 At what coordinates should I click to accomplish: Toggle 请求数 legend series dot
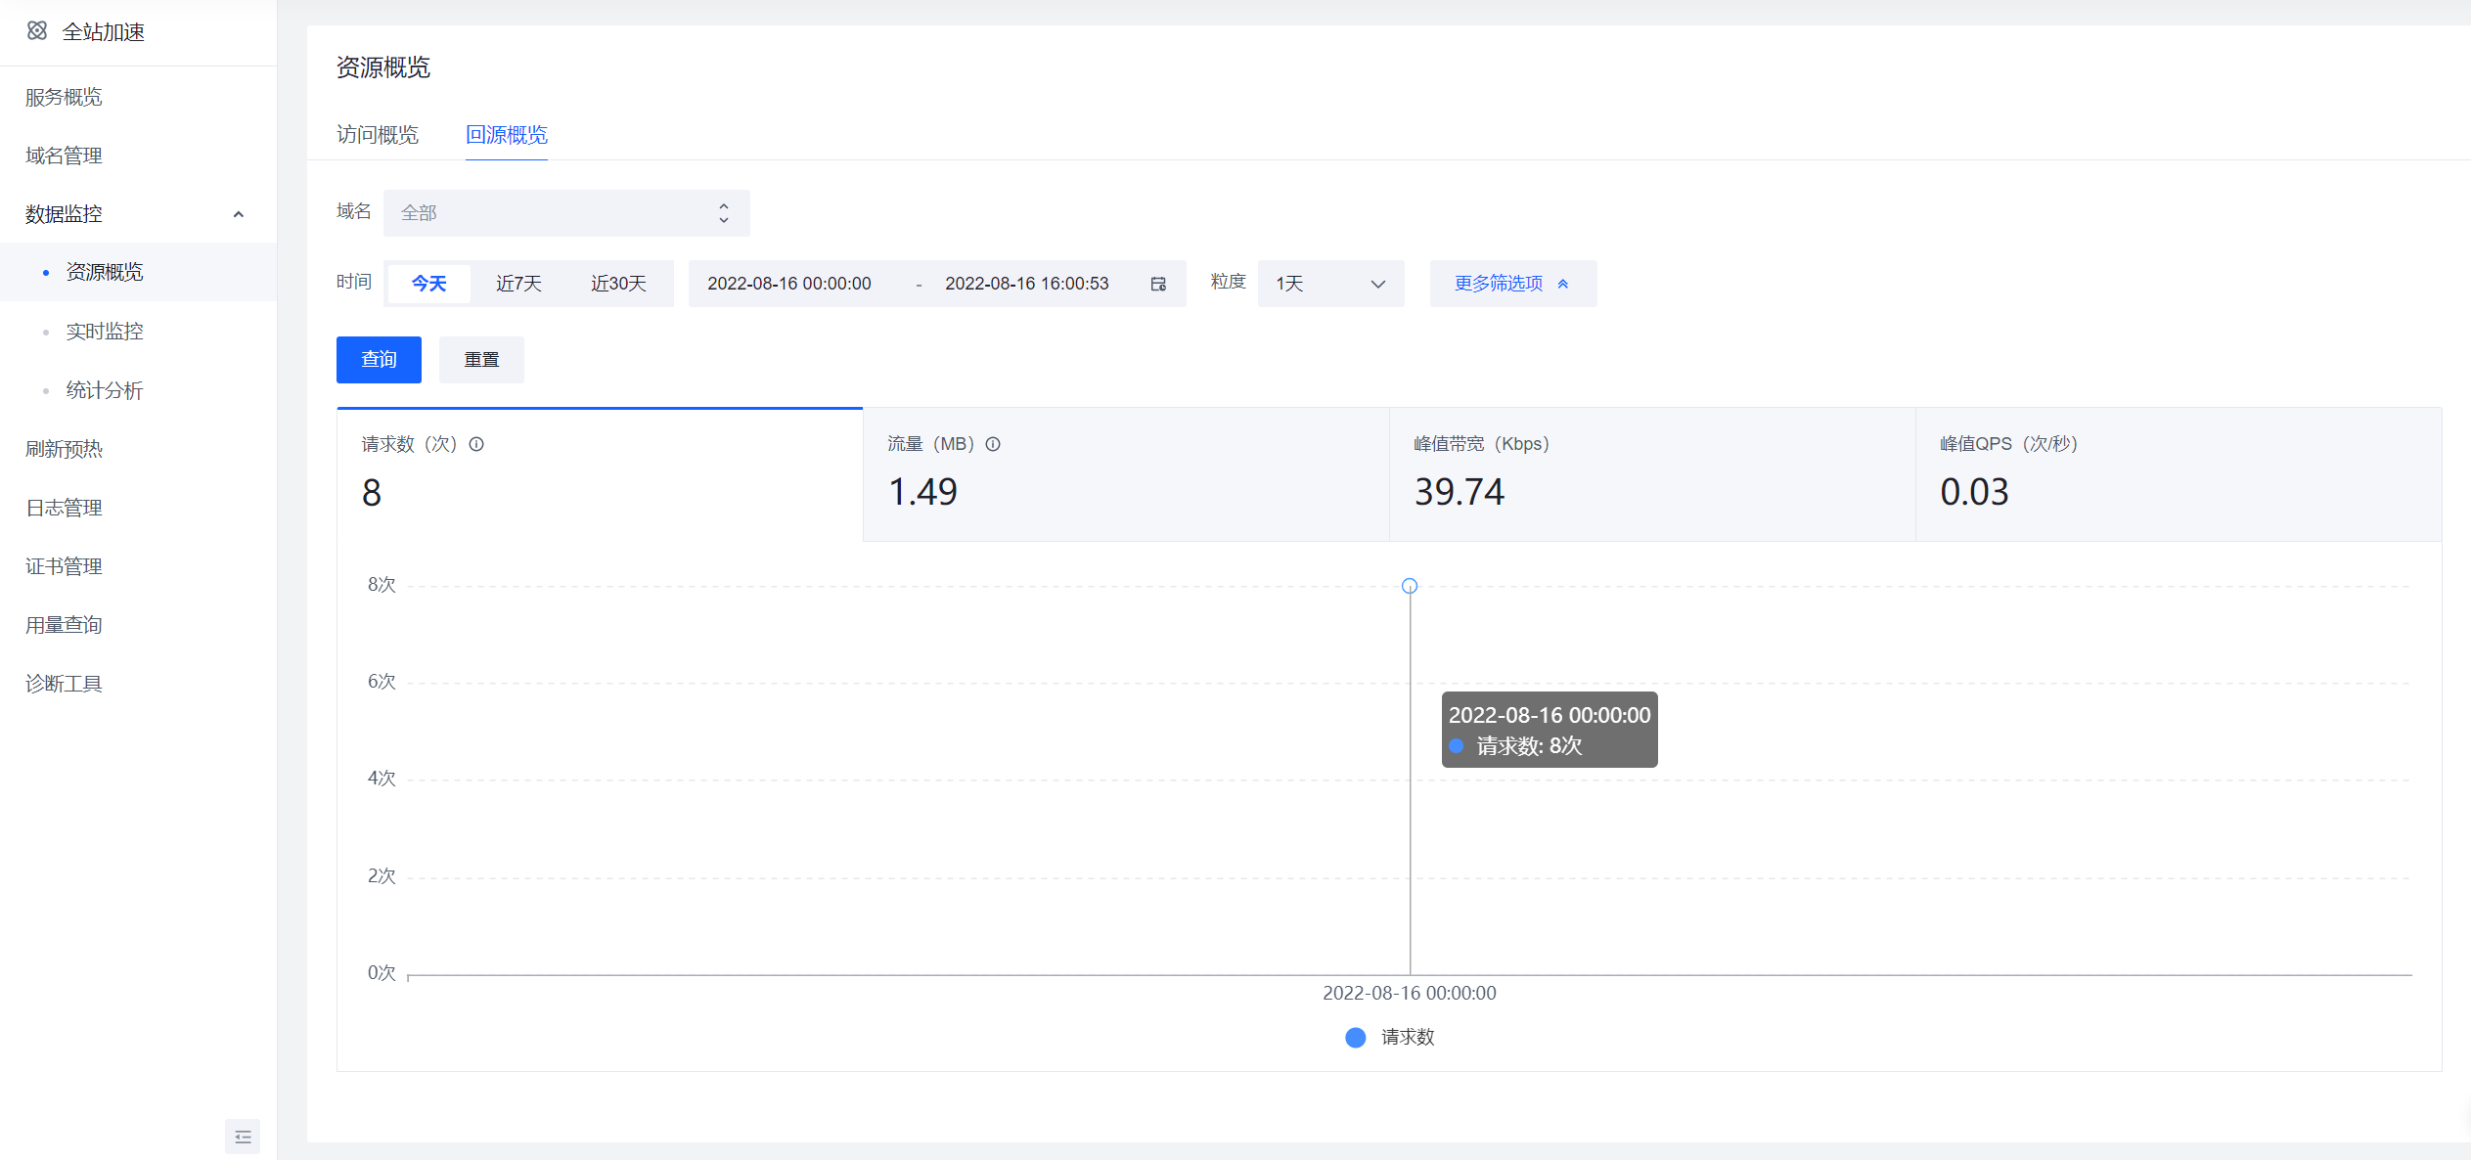tap(1355, 1038)
